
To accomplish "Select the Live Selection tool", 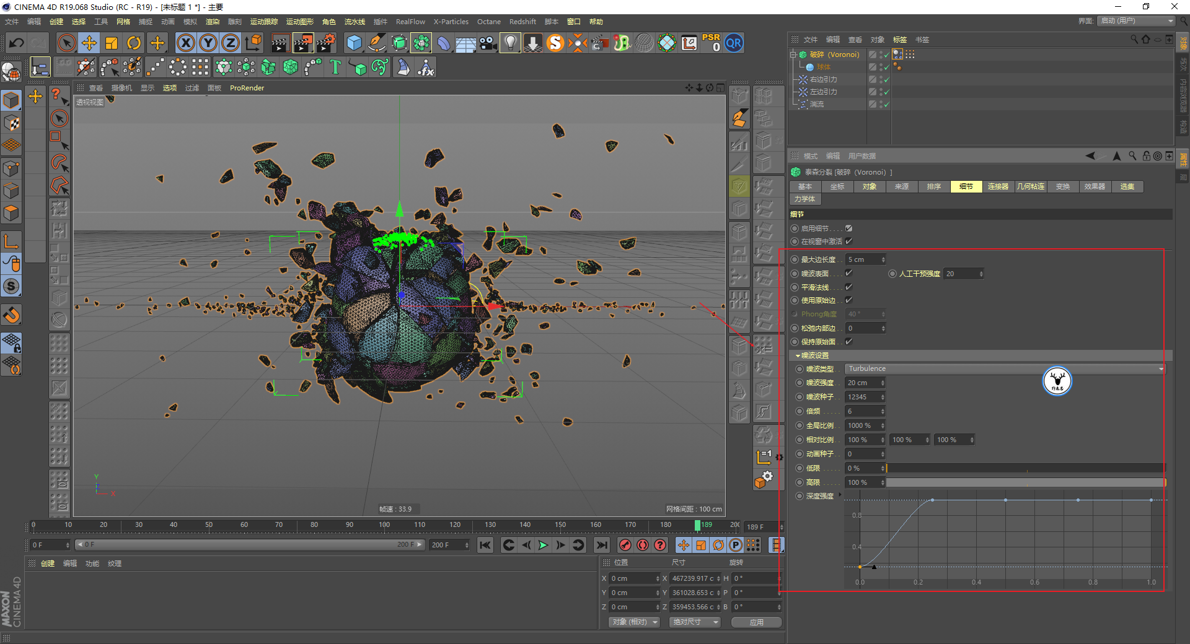I will click(66, 43).
